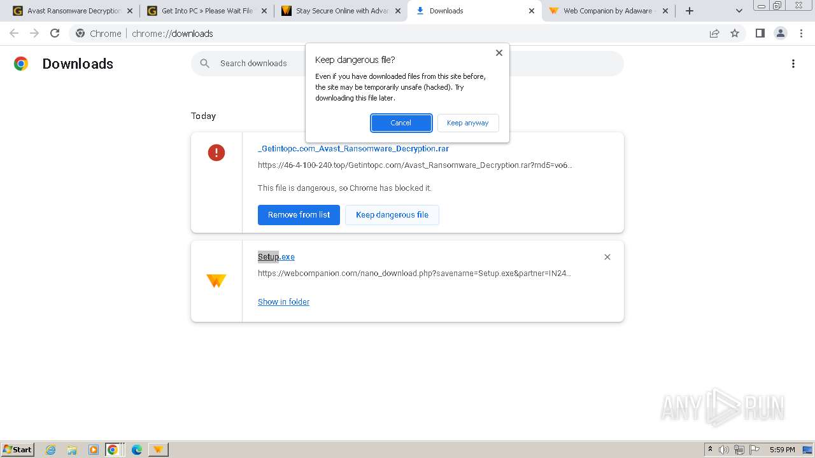Open the profile avatar menu
Image resolution: width=815 pixels, height=458 pixels.
pyautogui.click(x=781, y=33)
